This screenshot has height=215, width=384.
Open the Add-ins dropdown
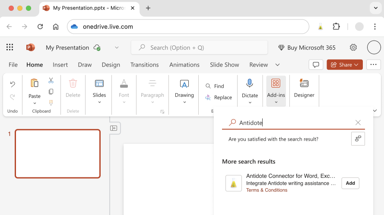[x=276, y=102]
